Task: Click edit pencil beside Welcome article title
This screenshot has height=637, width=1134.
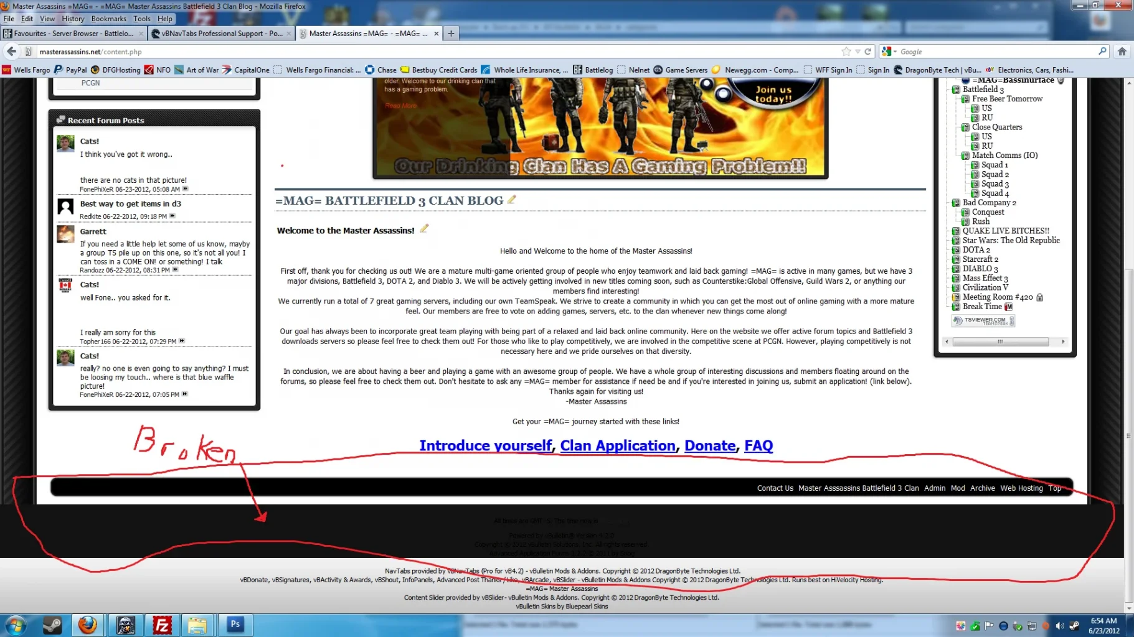Action: click(424, 228)
